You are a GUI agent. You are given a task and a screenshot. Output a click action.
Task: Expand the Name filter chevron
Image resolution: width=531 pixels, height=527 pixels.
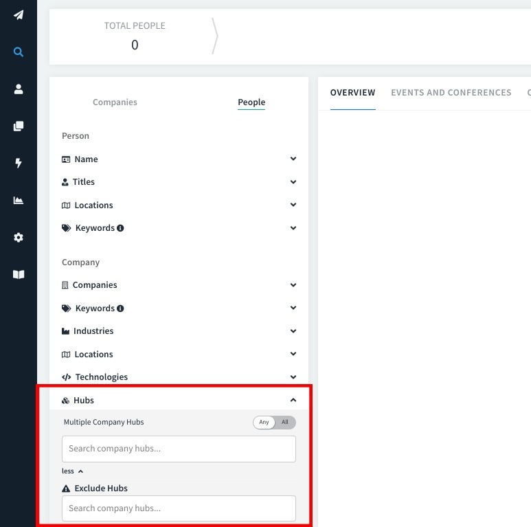[x=293, y=159]
